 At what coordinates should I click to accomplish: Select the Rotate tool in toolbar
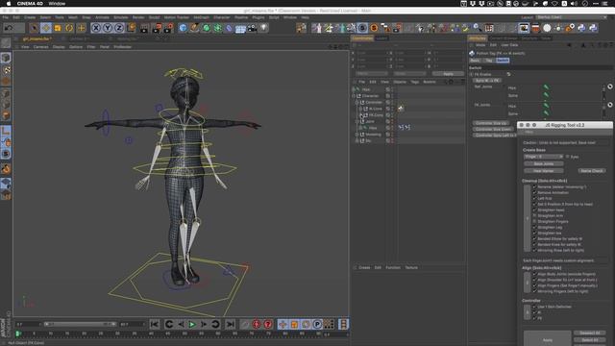click(69, 28)
